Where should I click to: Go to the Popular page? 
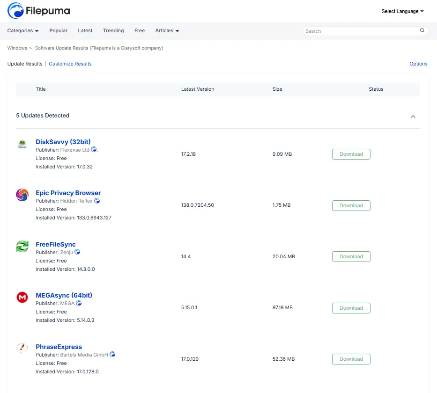coord(59,31)
